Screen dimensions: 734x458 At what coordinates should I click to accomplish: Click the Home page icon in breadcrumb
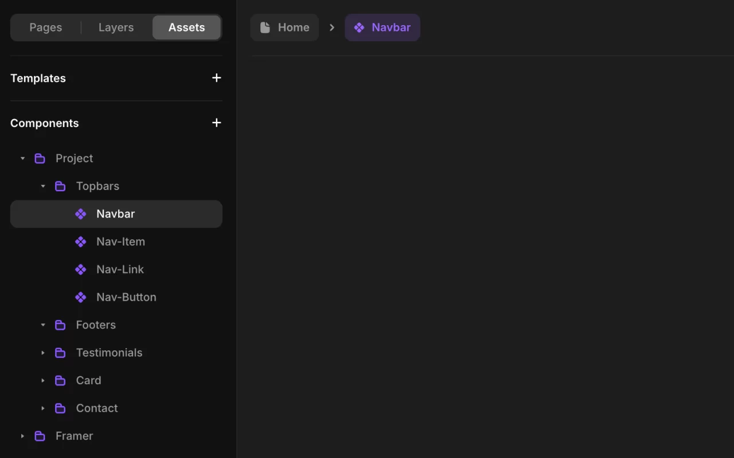point(265,27)
